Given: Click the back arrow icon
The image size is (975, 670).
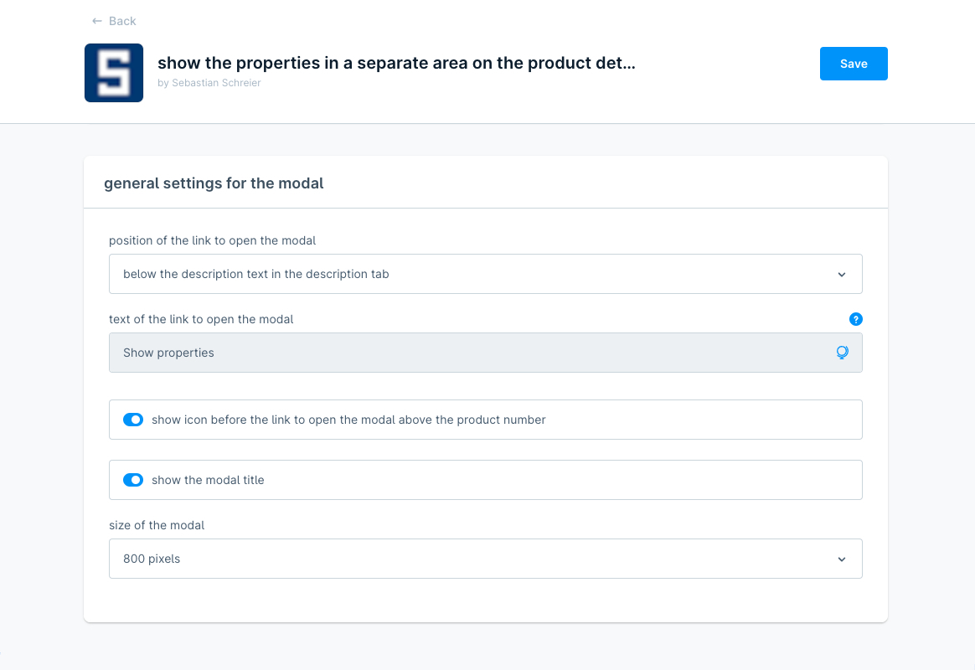Looking at the screenshot, I should pyautogui.click(x=97, y=21).
